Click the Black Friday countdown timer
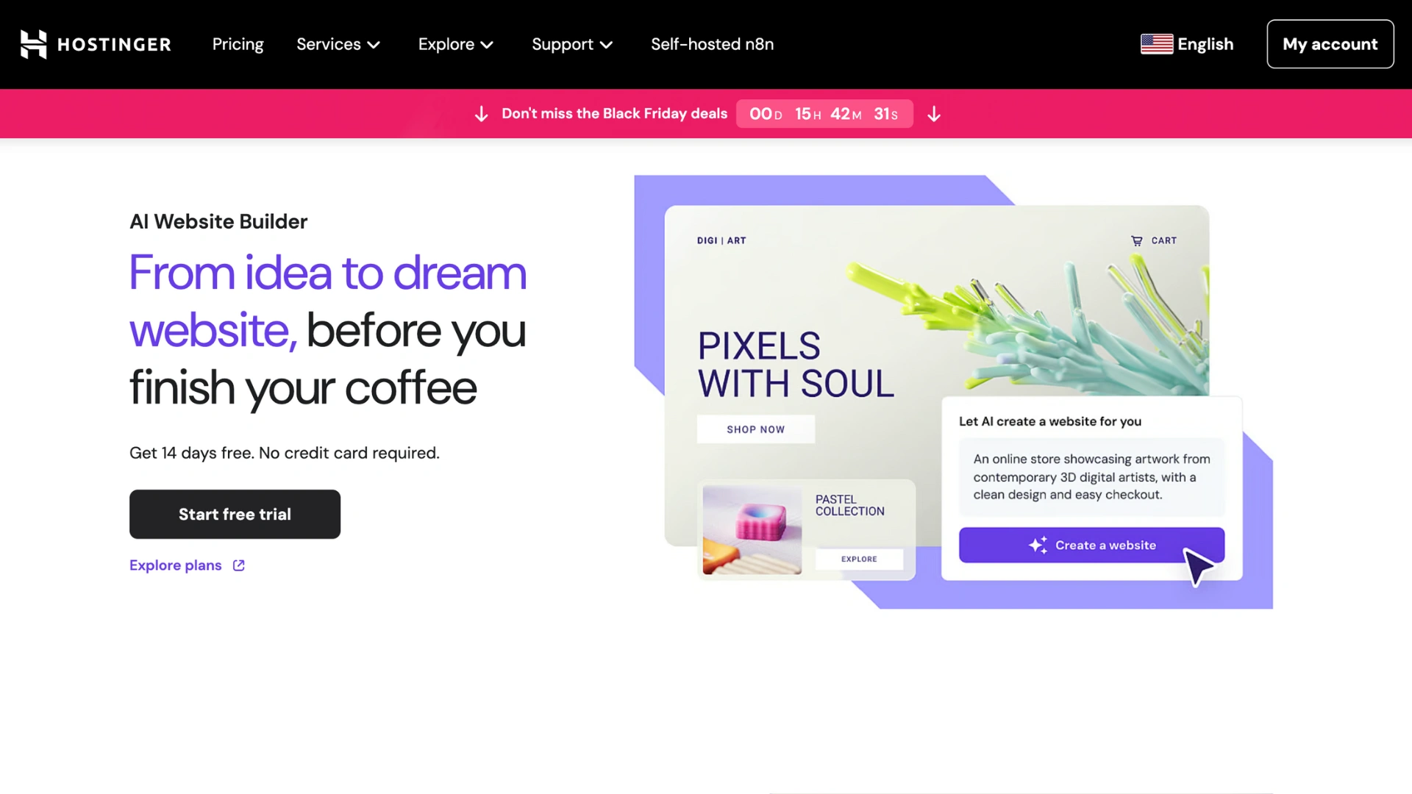 824,114
